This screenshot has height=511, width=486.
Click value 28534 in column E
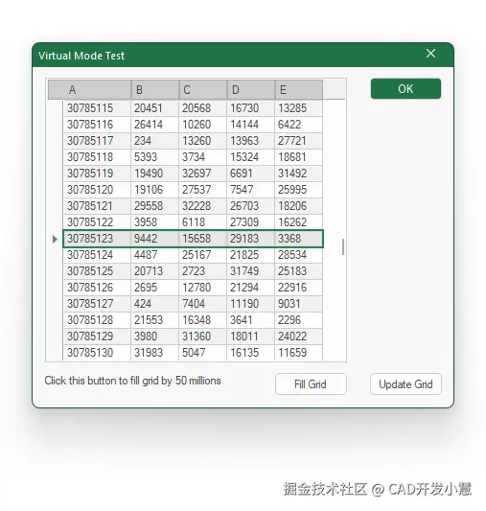[x=298, y=255]
